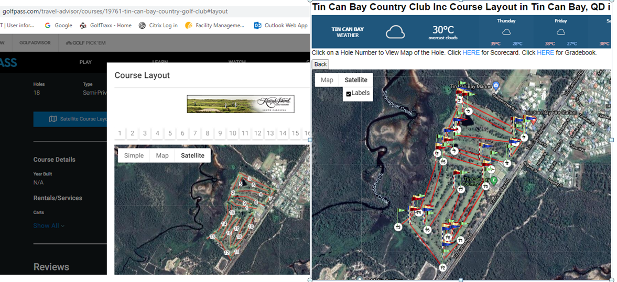Screen dimensions: 617x282
Task: Click the Friday forecast in weather bar
Action: [x=561, y=32]
